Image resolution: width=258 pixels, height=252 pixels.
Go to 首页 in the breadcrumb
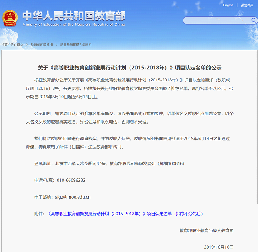tap(20, 44)
